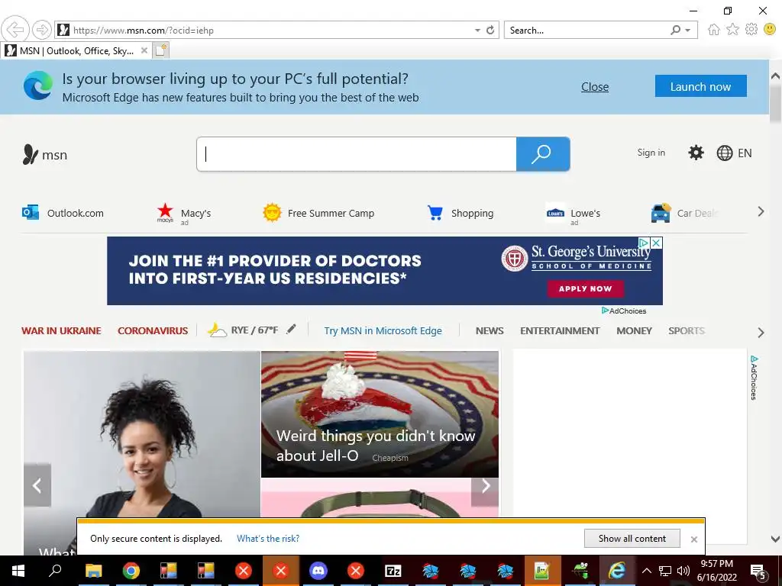
Task: Click the IE toolbar magnifier search icon
Action: pyautogui.click(x=675, y=30)
